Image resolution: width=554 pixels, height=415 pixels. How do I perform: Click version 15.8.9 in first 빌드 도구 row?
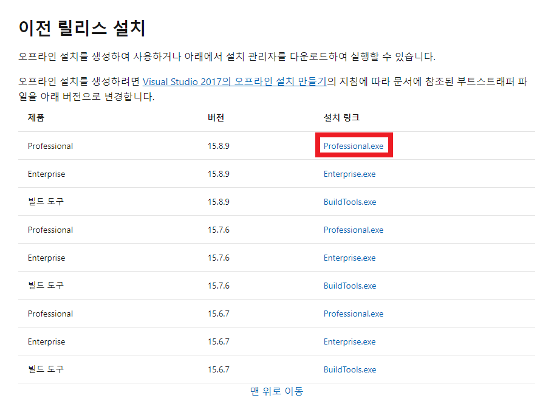coord(218,202)
